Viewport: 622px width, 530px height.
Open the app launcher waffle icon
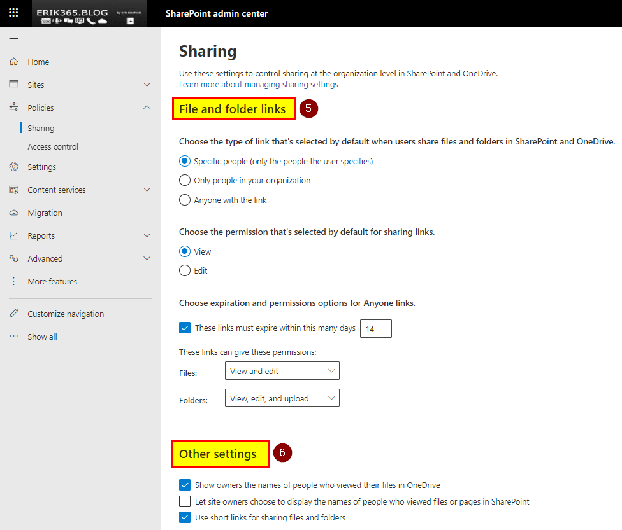point(13,13)
